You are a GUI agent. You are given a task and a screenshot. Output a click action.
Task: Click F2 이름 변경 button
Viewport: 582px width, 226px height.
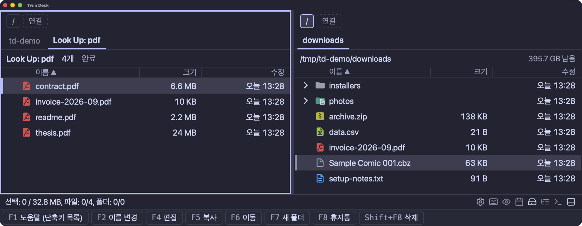(x=117, y=218)
